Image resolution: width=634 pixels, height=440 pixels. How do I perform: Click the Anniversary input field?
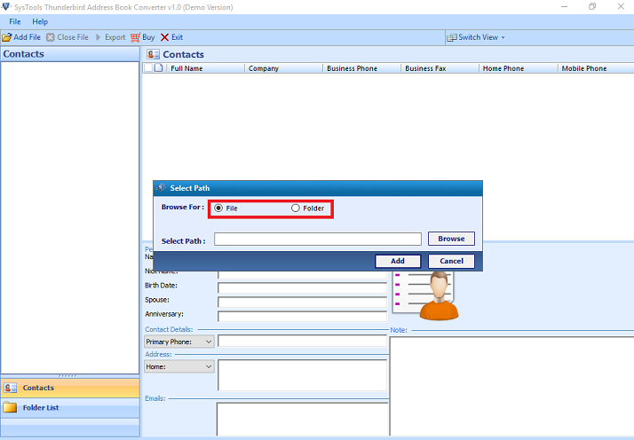[x=302, y=316]
